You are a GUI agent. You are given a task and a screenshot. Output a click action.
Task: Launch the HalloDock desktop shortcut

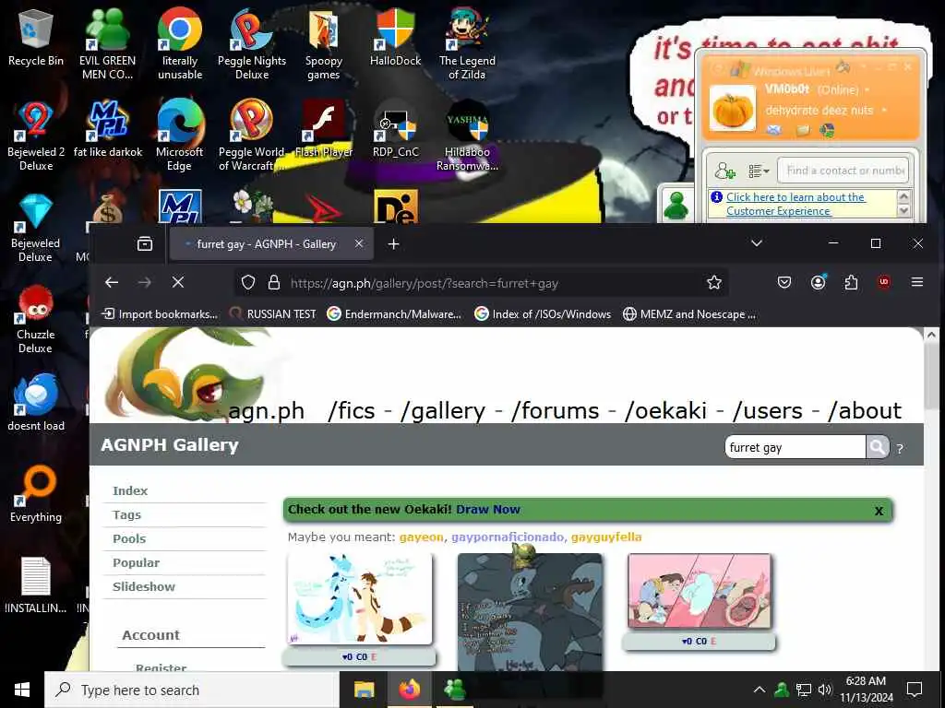[395, 37]
